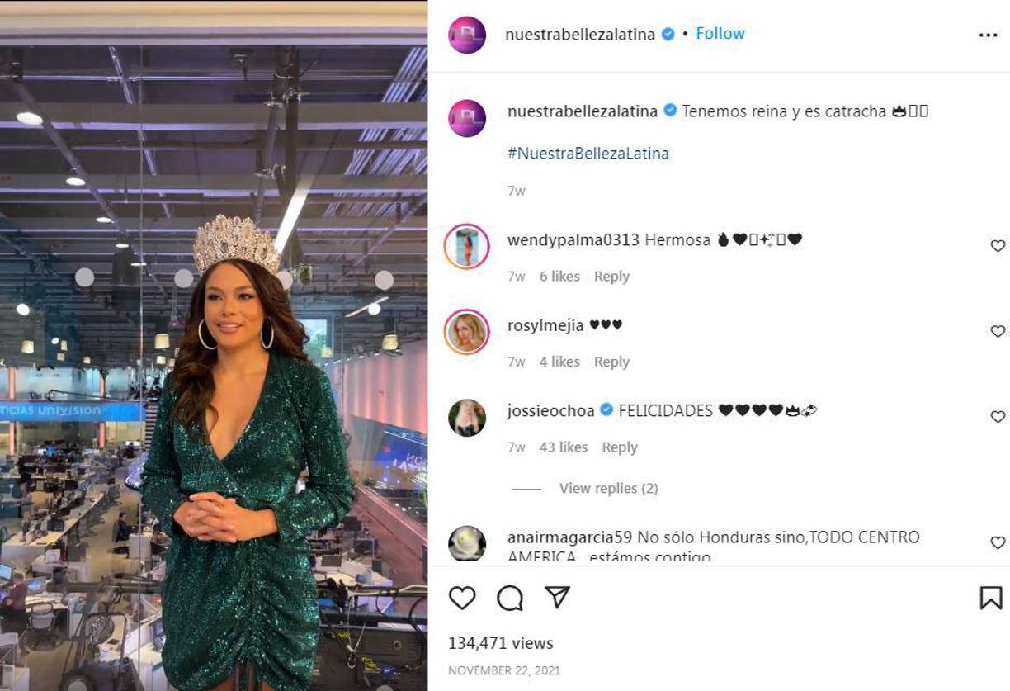1010x691 pixels.
Task: Click the Follow link
Action: tap(719, 33)
